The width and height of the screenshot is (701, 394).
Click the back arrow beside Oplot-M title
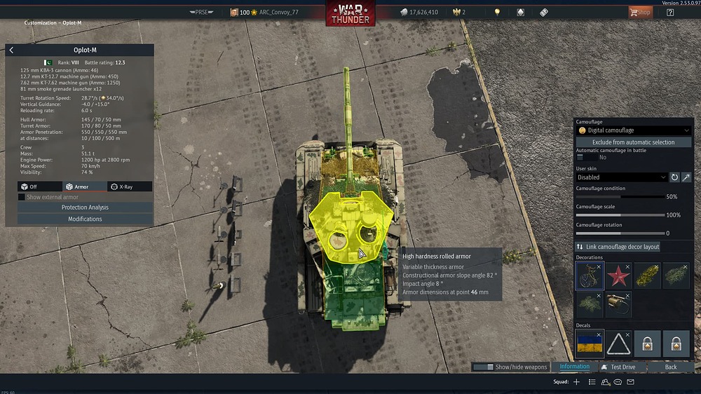tap(11, 50)
